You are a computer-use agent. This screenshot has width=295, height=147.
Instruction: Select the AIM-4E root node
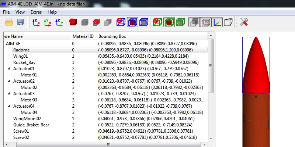click(13, 44)
